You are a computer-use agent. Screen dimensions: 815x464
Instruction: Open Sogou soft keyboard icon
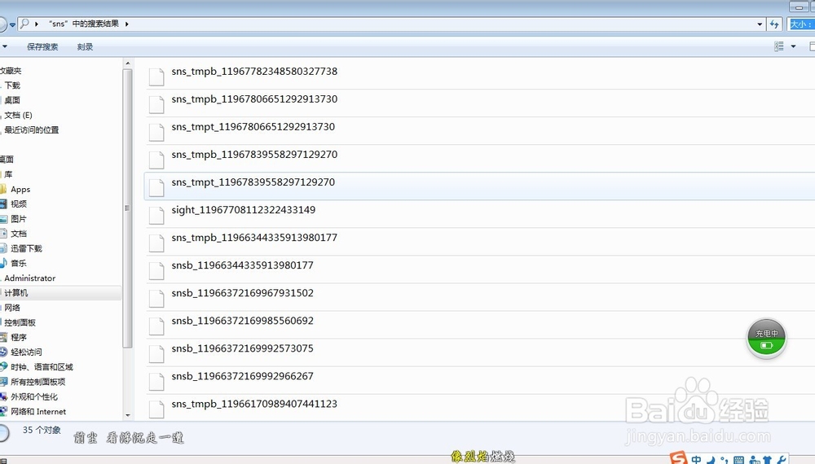click(x=738, y=460)
